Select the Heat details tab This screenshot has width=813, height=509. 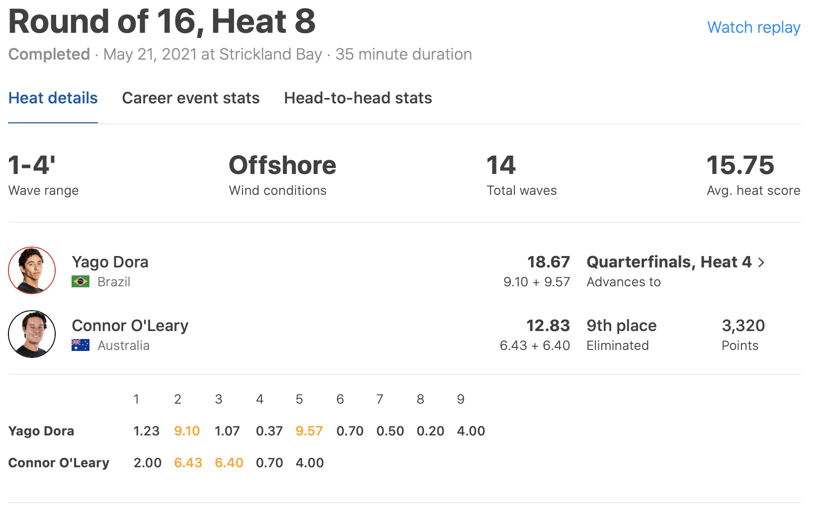53,98
